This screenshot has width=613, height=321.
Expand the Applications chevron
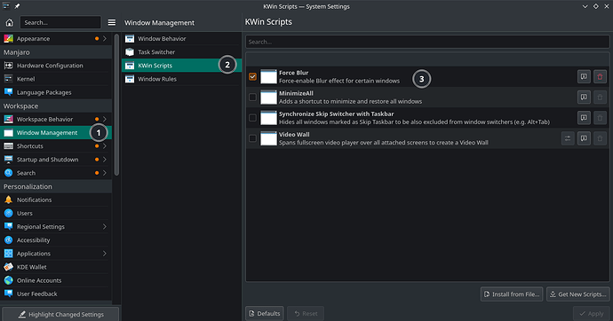coord(105,254)
